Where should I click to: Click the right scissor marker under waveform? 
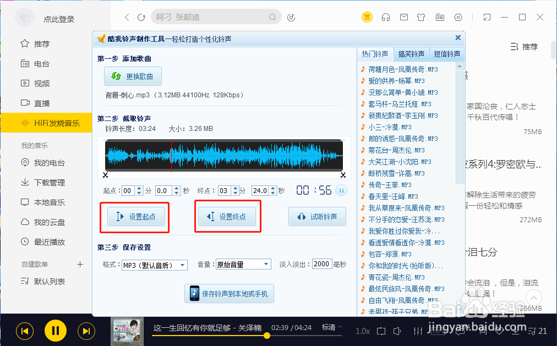(x=343, y=174)
